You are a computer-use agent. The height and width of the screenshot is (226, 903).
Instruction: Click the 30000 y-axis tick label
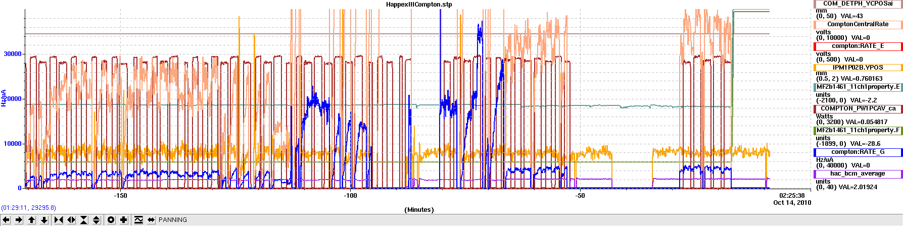(x=13, y=54)
